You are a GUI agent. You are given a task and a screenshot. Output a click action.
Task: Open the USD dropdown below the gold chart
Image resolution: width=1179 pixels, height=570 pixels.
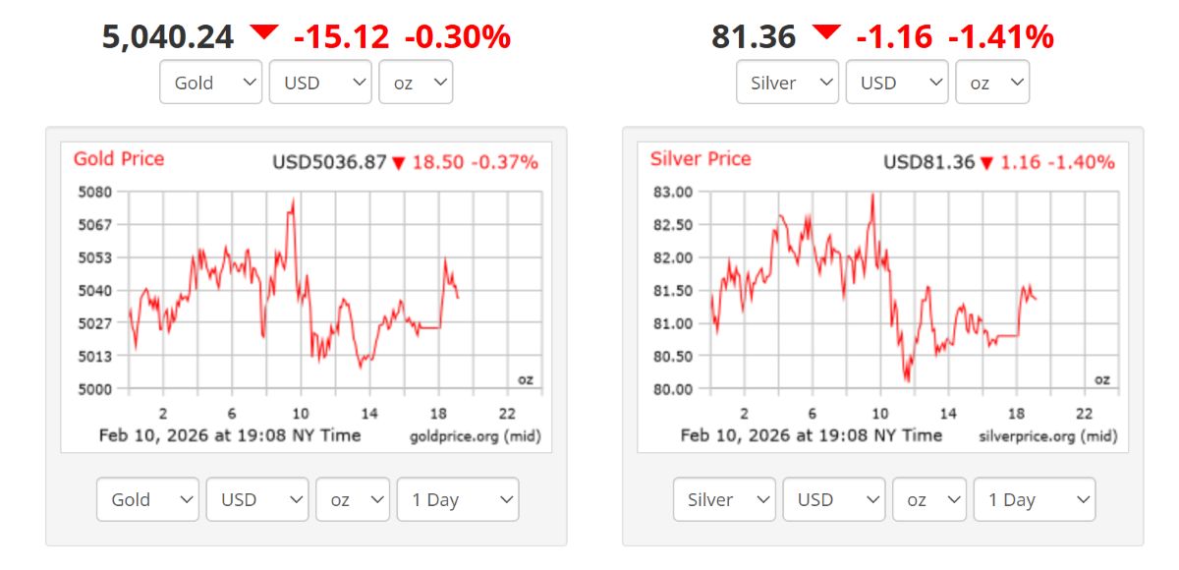(257, 499)
